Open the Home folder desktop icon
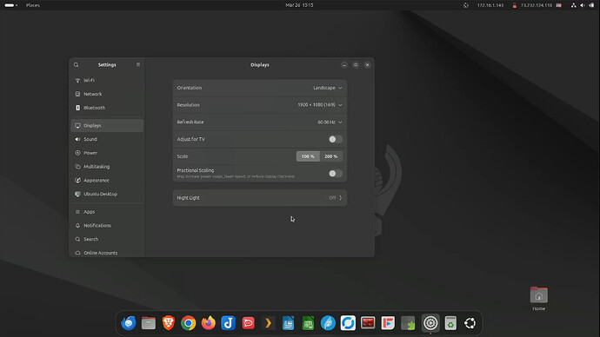This screenshot has height=337, width=600. [x=539, y=299]
